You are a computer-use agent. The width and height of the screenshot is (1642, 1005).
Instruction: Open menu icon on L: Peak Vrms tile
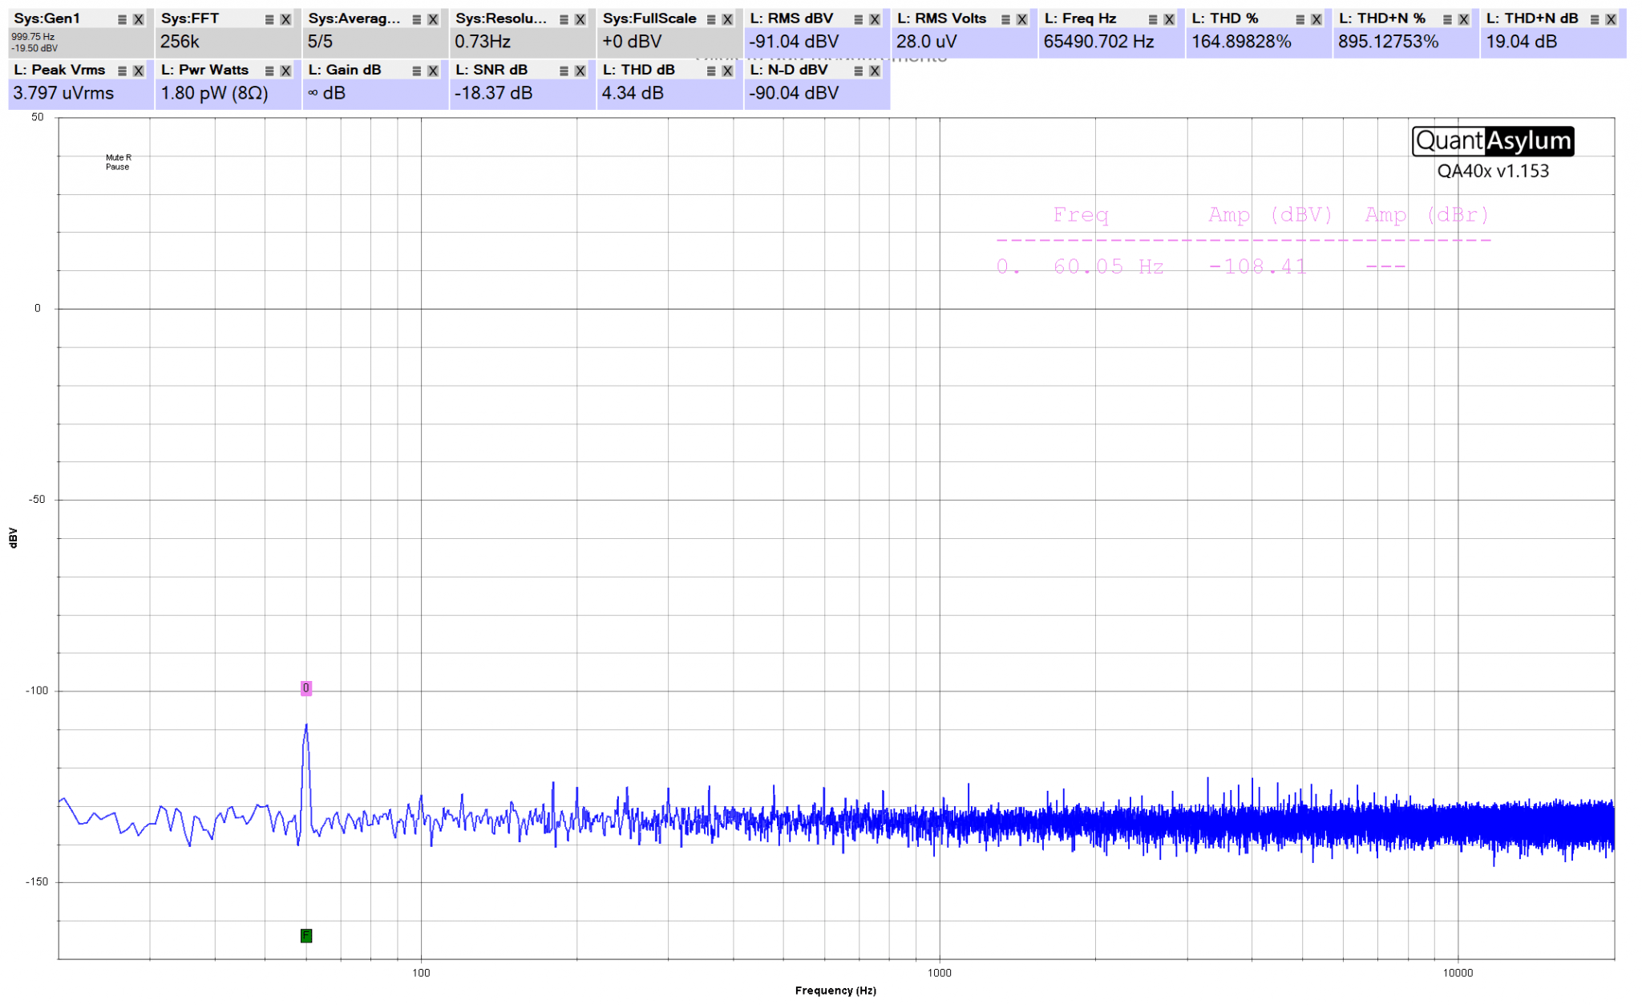point(122,71)
